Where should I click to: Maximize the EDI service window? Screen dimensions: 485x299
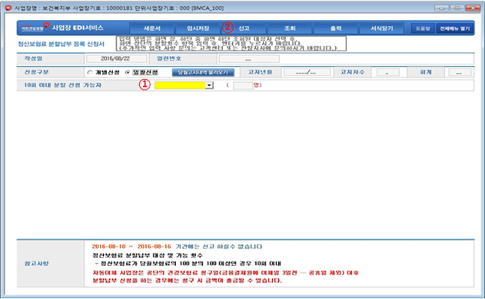click(x=457, y=8)
